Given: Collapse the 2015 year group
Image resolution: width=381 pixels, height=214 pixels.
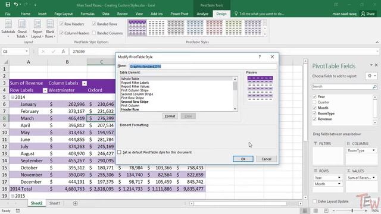Looking at the screenshot, I should (x=13, y=196).
